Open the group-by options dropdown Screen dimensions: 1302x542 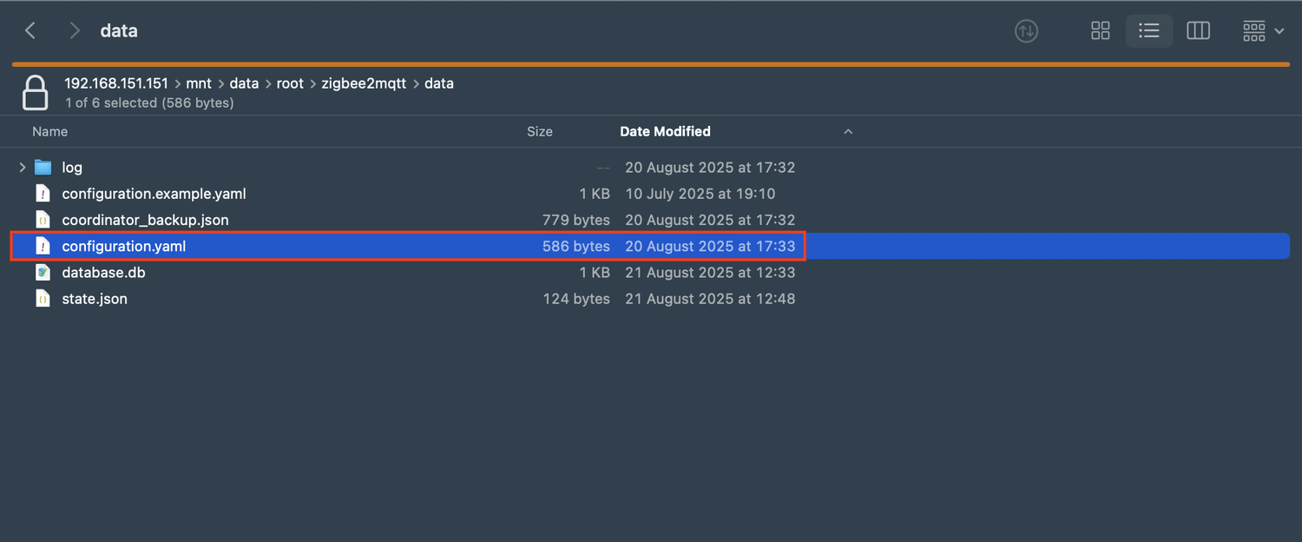1262,31
